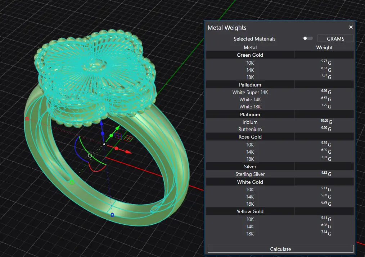Image resolution: width=365 pixels, height=257 pixels.
Task: Click the 4.82 G Sterling Silver weight
Action: 326,173
